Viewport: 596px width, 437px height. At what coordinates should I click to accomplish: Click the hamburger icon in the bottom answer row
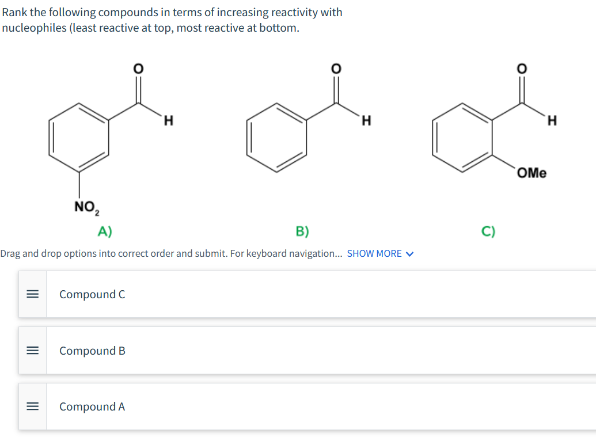tap(33, 406)
